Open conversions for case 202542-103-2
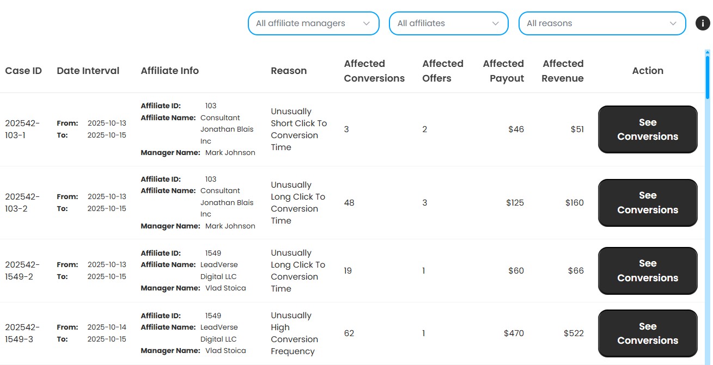Image resolution: width=713 pixels, height=365 pixels. click(647, 202)
